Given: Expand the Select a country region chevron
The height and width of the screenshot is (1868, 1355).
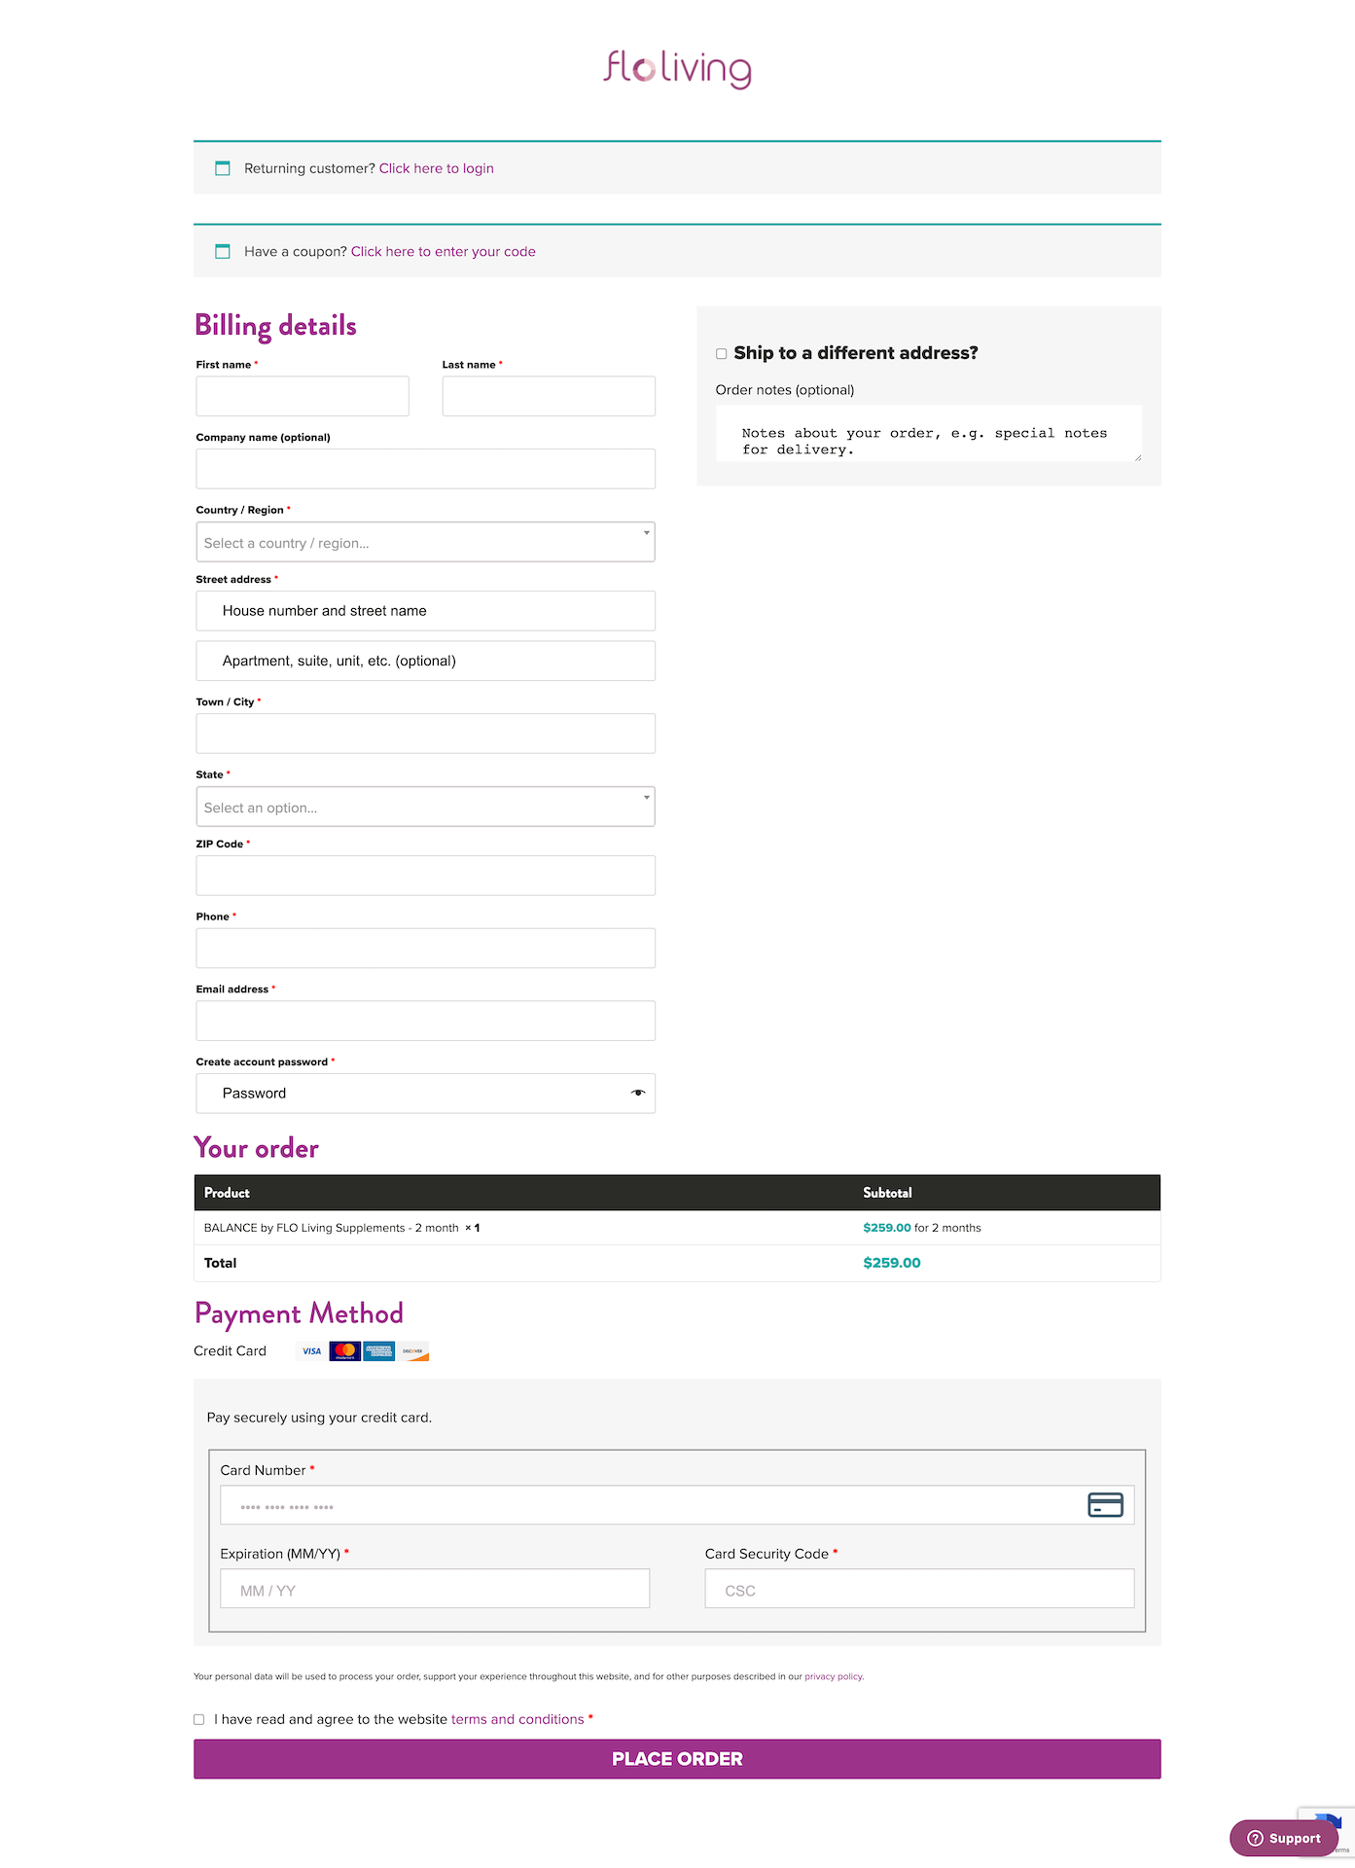Looking at the screenshot, I should [646, 533].
